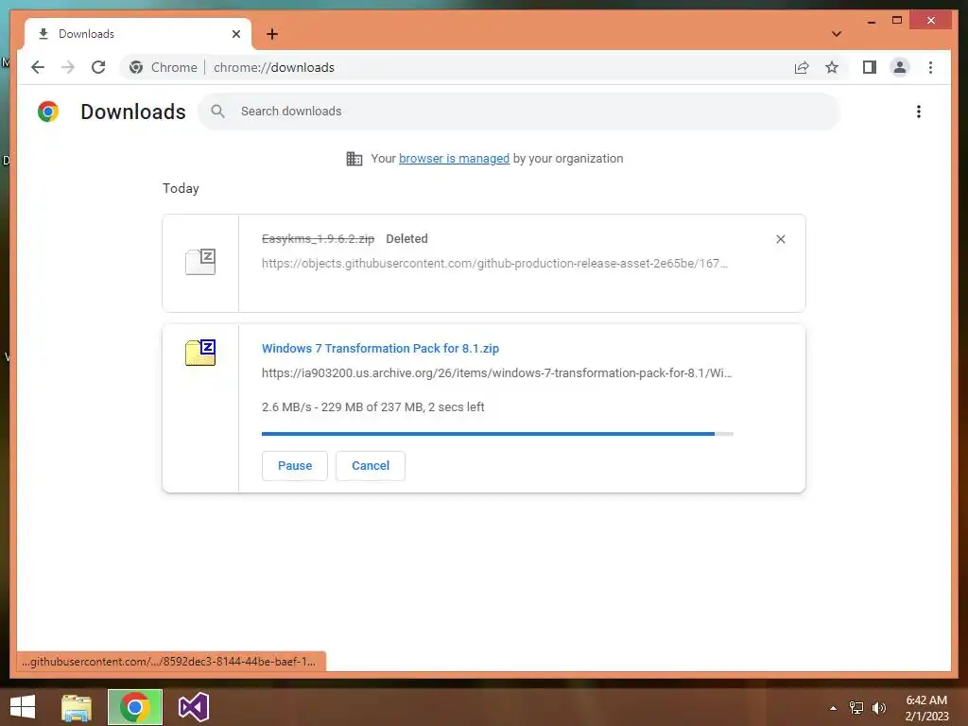Open the network tray icon

(x=856, y=708)
